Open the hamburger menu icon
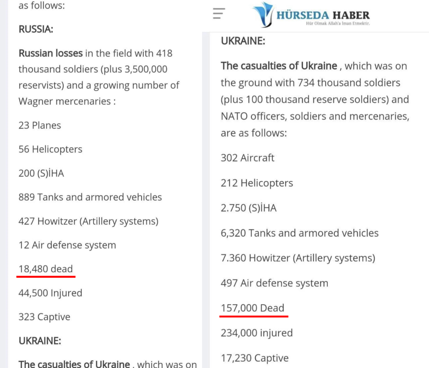This screenshot has height=368, width=429. coord(219,13)
